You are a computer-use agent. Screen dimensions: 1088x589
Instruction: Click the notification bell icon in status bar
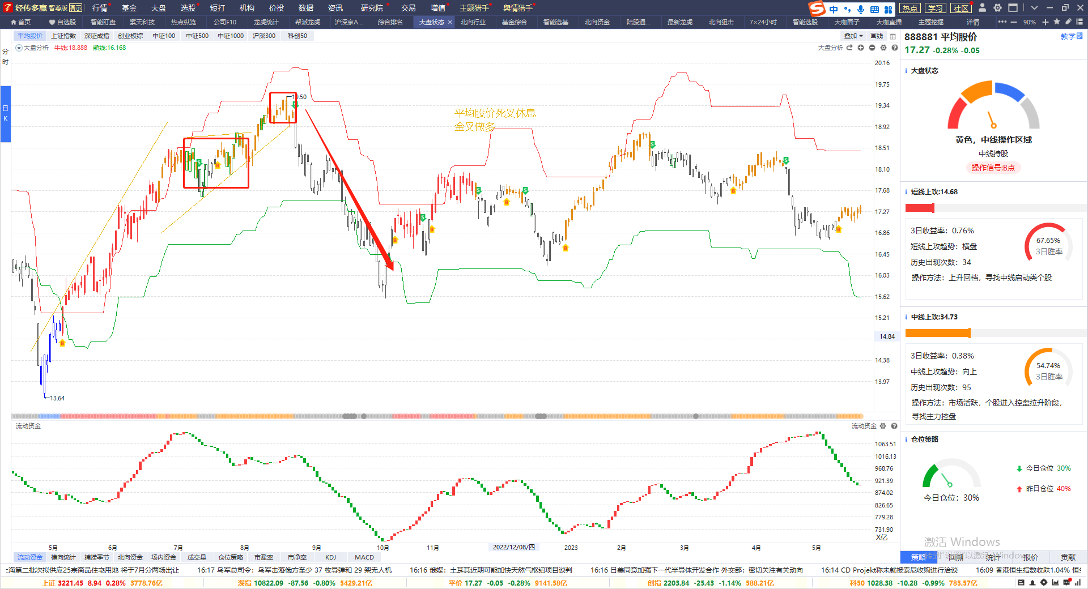tap(1032, 583)
